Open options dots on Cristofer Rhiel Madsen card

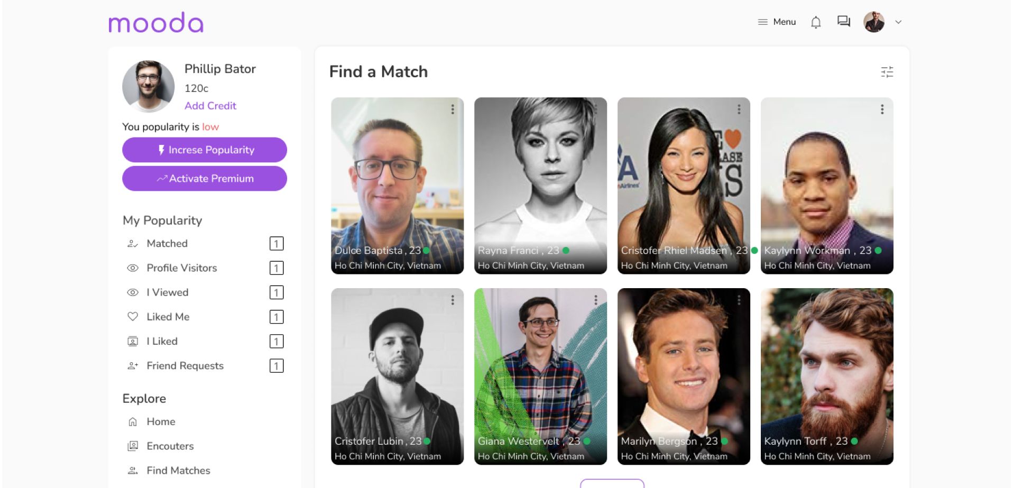tap(739, 109)
